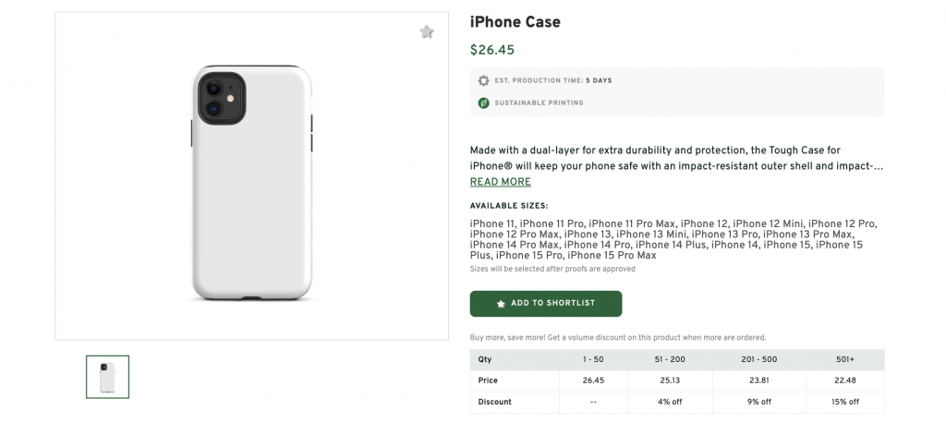
Task: Click the $26.45 price text
Action: (492, 50)
